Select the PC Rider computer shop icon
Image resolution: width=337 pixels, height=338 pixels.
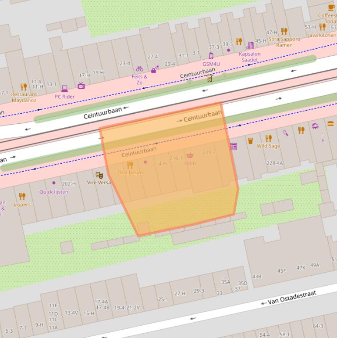pyautogui.click(x=64, y=89)
